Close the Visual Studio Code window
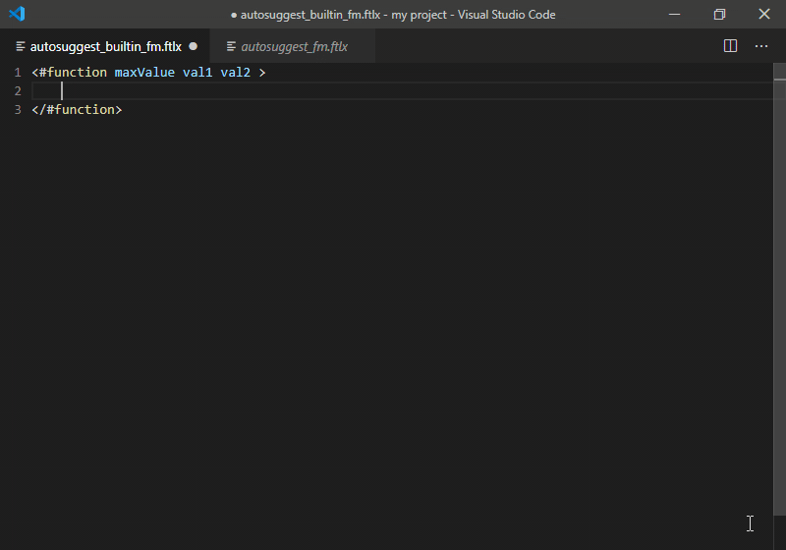The height and width of the screenshot is (550, 786). 764,14
